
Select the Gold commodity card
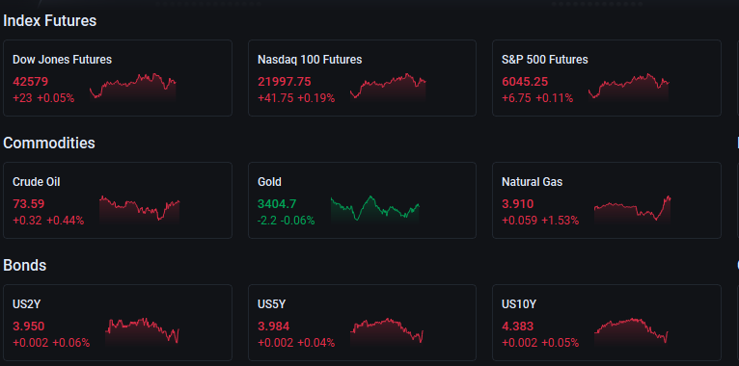pos(362,200)
